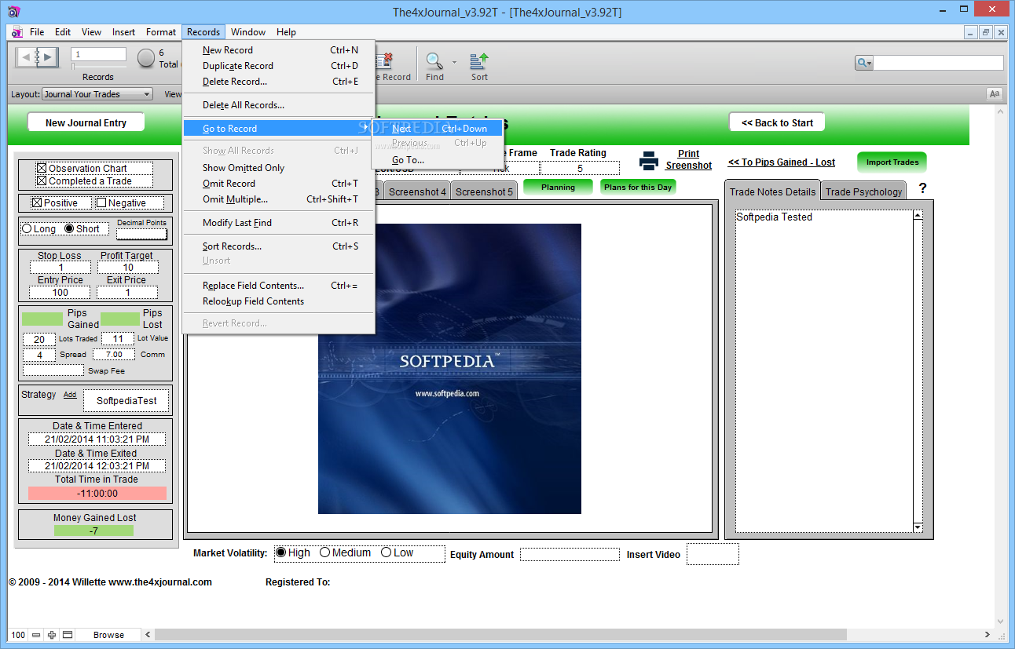
Task: Click New Journal Entry button
Action: tap(86, 122)
